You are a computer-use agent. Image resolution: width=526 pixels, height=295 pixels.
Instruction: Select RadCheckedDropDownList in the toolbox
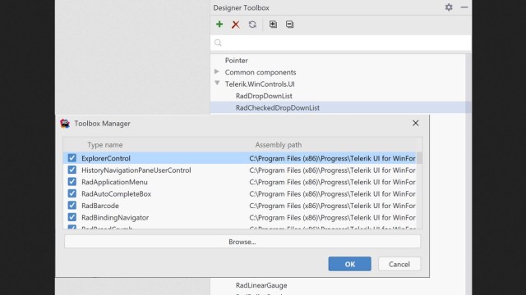coord(278,107)
